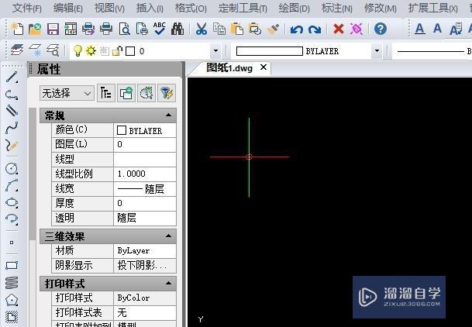Open the 视图(V) menu
The width and height of the screenshot is (472, 327).
pos(109,8)
